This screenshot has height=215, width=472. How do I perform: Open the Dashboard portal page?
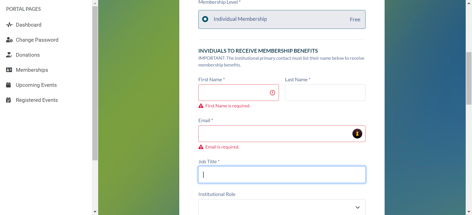29,25
